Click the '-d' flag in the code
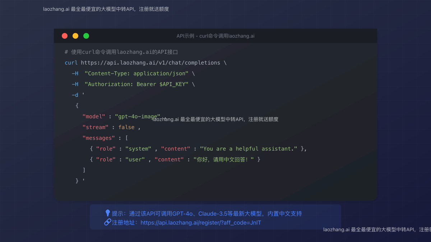This screenshot has height=242, width=431. 75,95
